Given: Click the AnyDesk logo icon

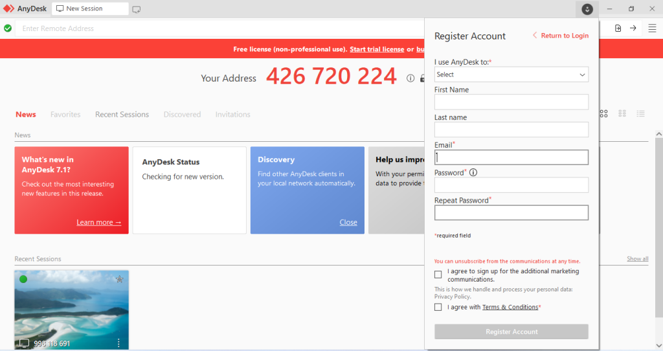Looking at the screenshot, I should [8, 8].
